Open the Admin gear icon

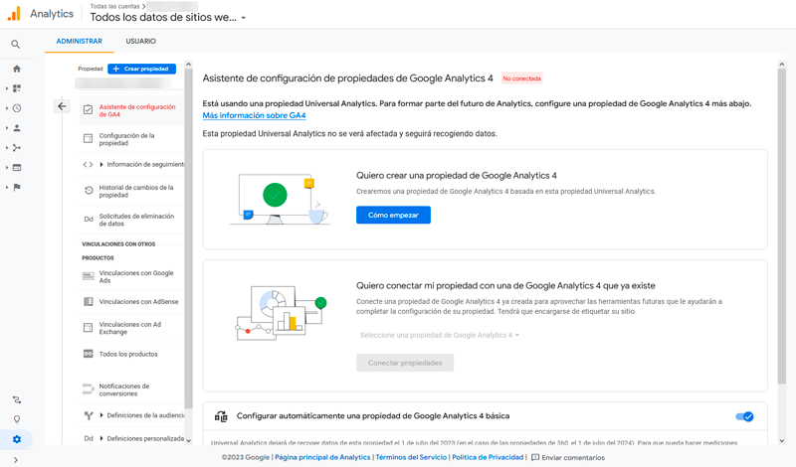[x=17, y=439]
